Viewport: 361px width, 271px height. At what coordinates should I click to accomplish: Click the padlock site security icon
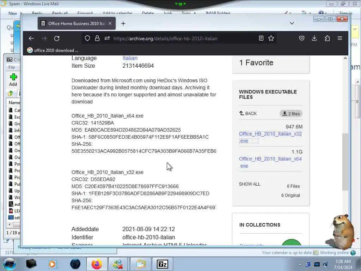[x=97, y=38]
